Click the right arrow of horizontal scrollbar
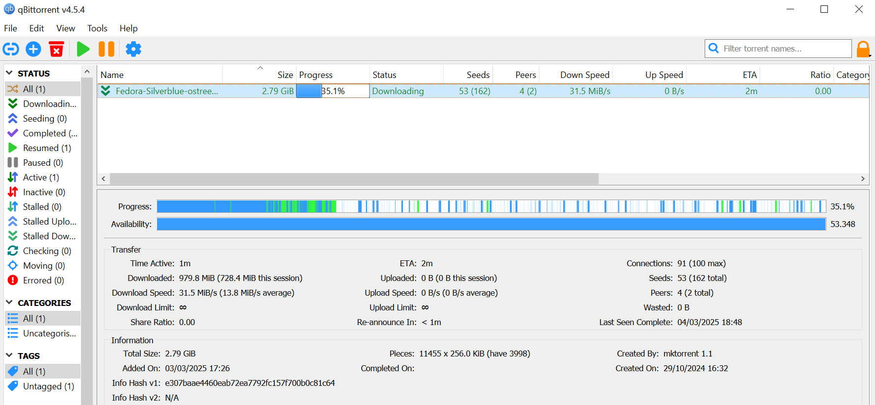 pyautogui.click(x=863, y=178)
